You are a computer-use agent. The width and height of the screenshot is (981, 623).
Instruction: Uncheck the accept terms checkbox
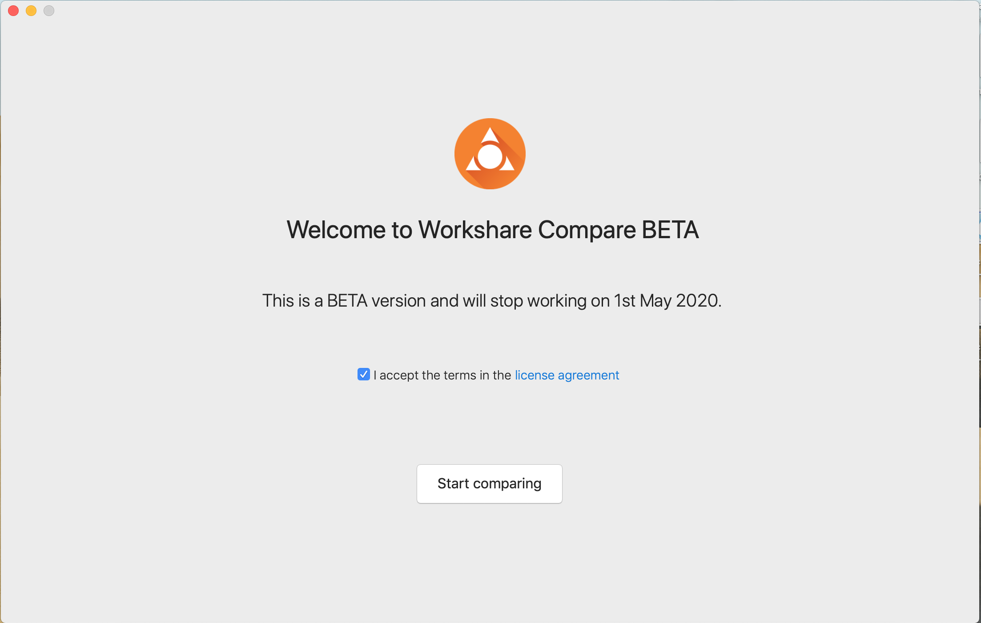coord(363,374)
